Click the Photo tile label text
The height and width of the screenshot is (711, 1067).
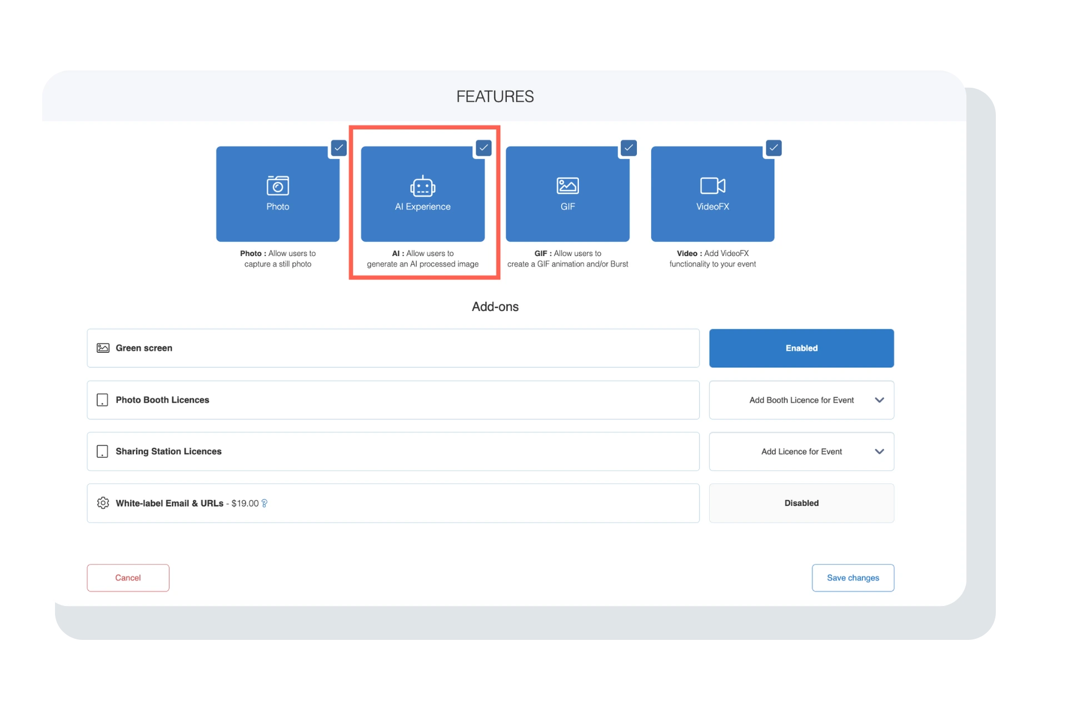(277, 207)
